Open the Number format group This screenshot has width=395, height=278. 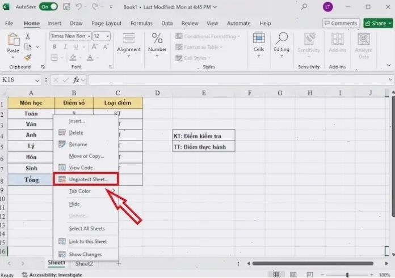[157, 46]
